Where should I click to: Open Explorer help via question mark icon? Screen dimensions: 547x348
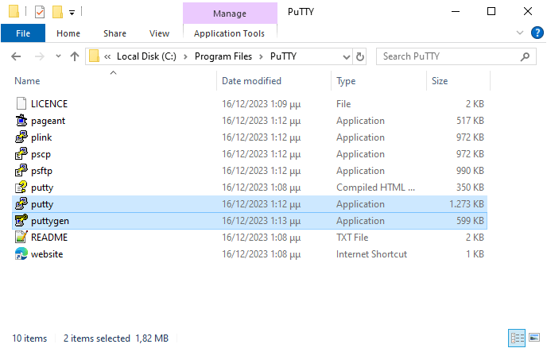point(537,33)
